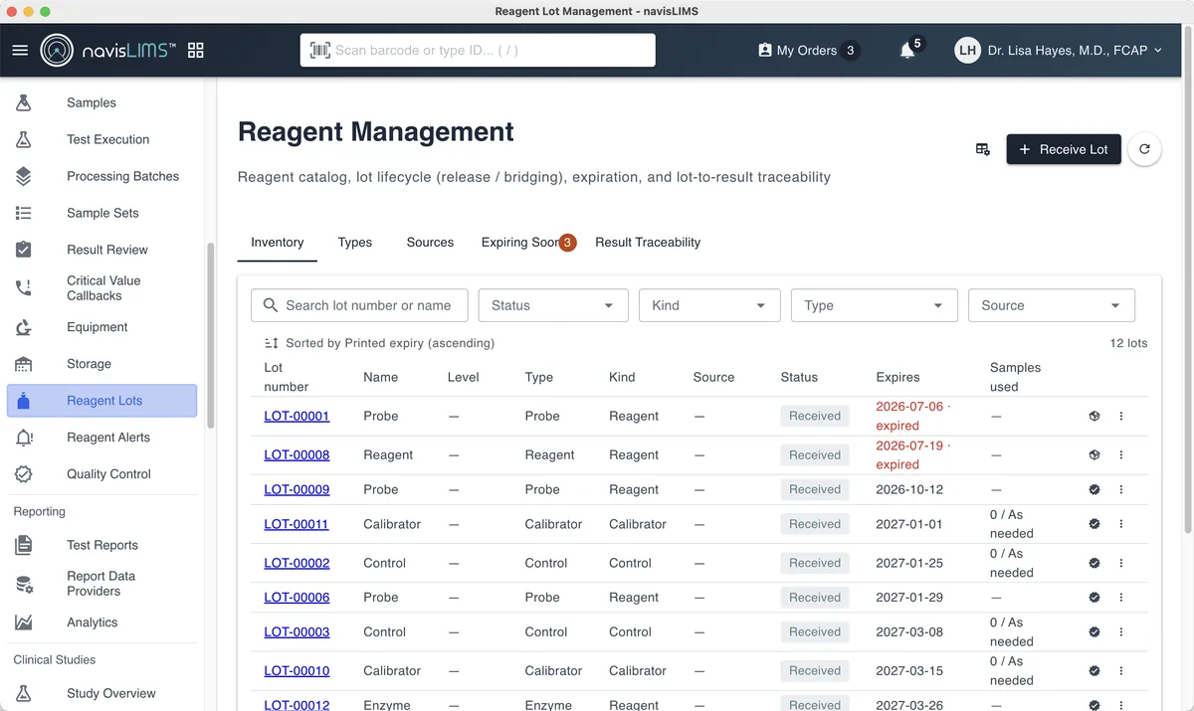Image resolution: width=1194 pixels, height=711 pixels.
Task: Click the Reagent Alerts bell icon
Action: 24,438
